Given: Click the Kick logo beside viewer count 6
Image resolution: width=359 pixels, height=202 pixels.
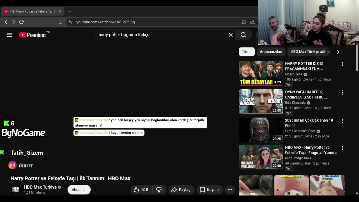Looking at the screenshot, I should [6, 123].
